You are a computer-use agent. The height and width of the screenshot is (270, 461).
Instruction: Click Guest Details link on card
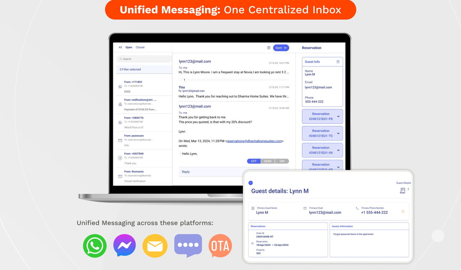pyautogui.click(x=403, y=183)
